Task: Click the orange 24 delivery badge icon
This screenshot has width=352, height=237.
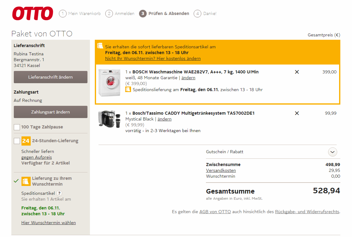Action: (26, 141)
